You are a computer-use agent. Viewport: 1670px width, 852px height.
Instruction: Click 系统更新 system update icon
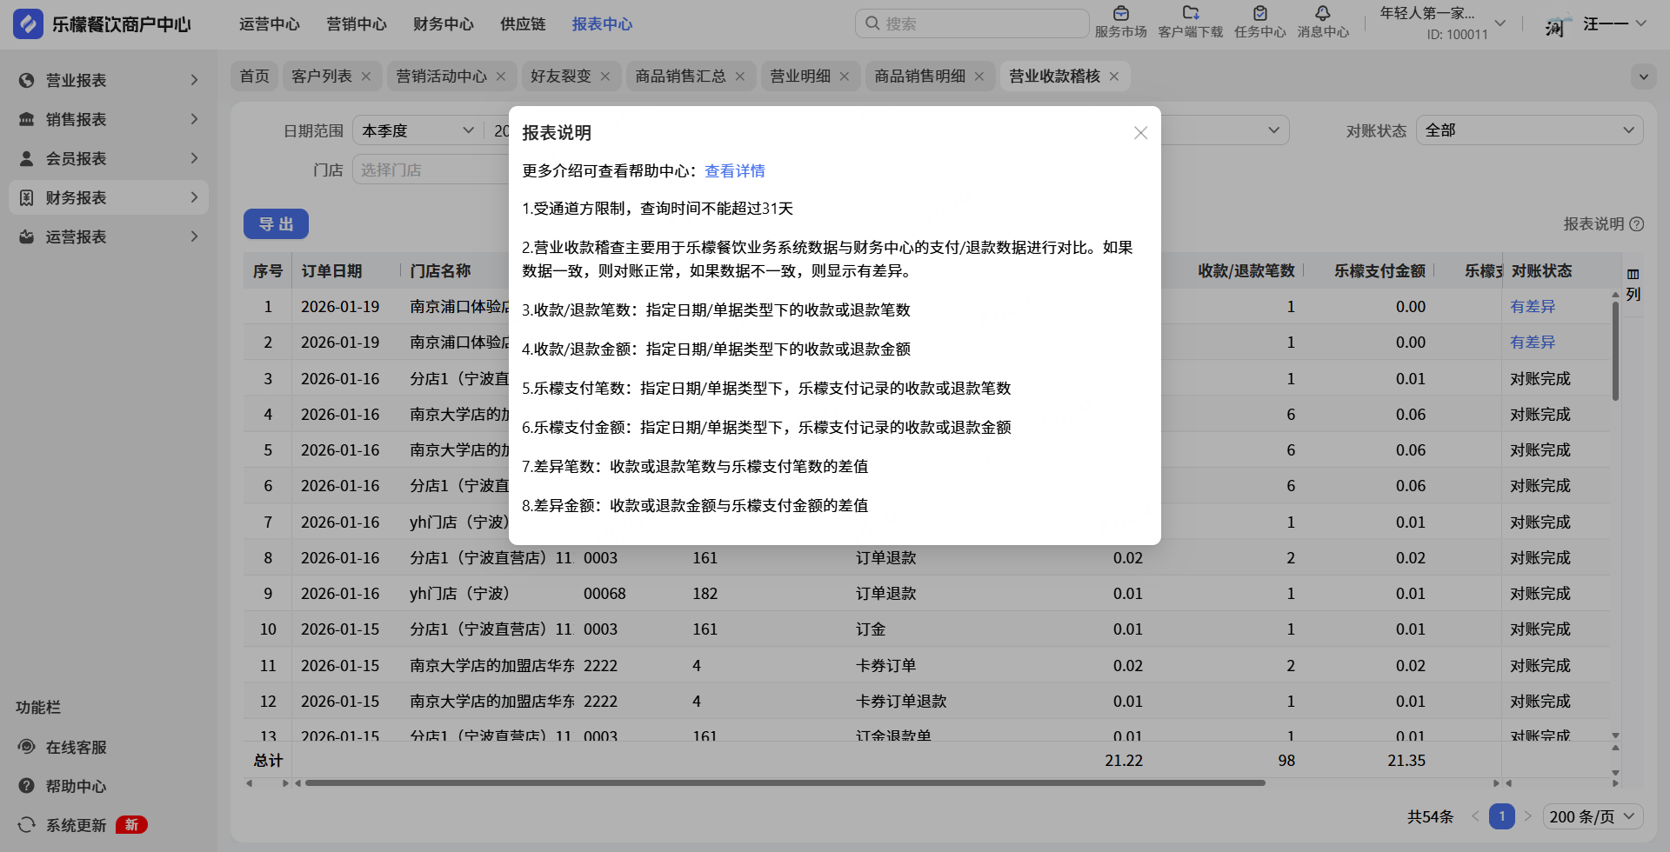pos(27,825)
